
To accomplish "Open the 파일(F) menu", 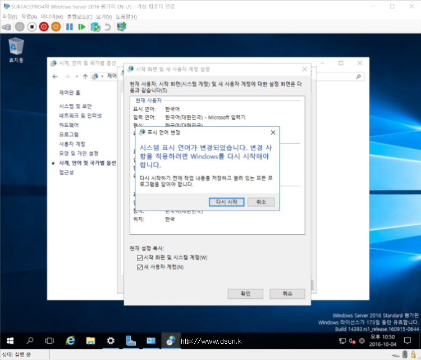I will pyautogui.click(x=10, y=17).
